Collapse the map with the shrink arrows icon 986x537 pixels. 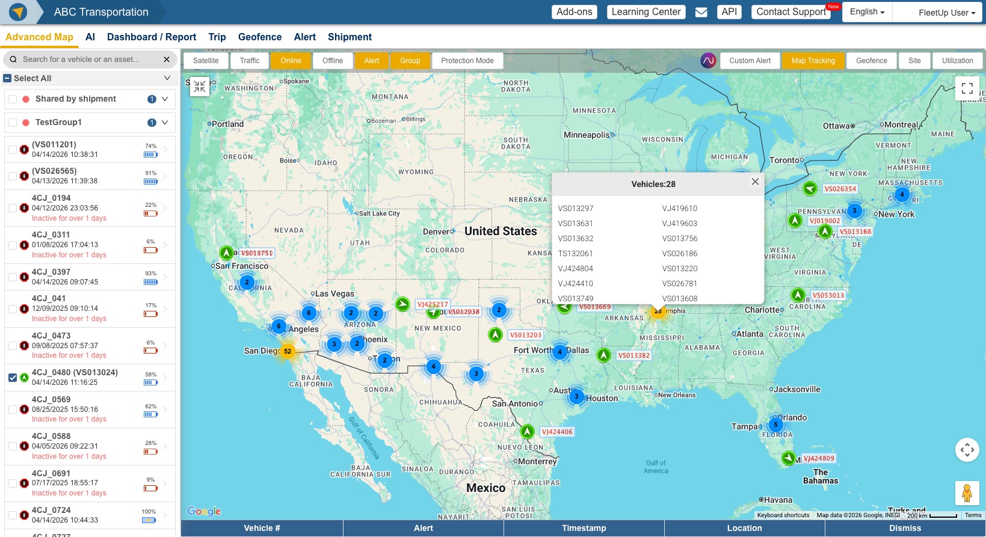coord(200,87)
